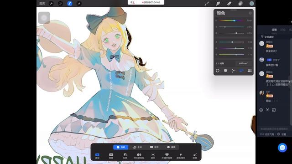
Task: Click first chat user's avatar
Action: 261,43
